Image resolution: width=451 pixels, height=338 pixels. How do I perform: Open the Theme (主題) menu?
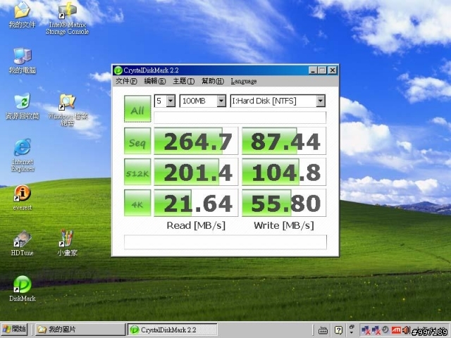[x=183, y=82]
